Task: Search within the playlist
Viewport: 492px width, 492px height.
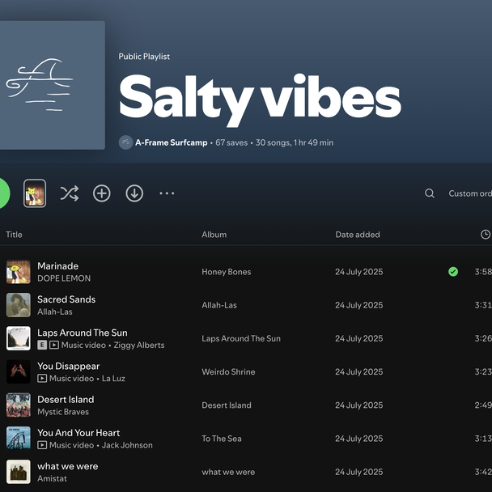Action: tap(430, 193)
